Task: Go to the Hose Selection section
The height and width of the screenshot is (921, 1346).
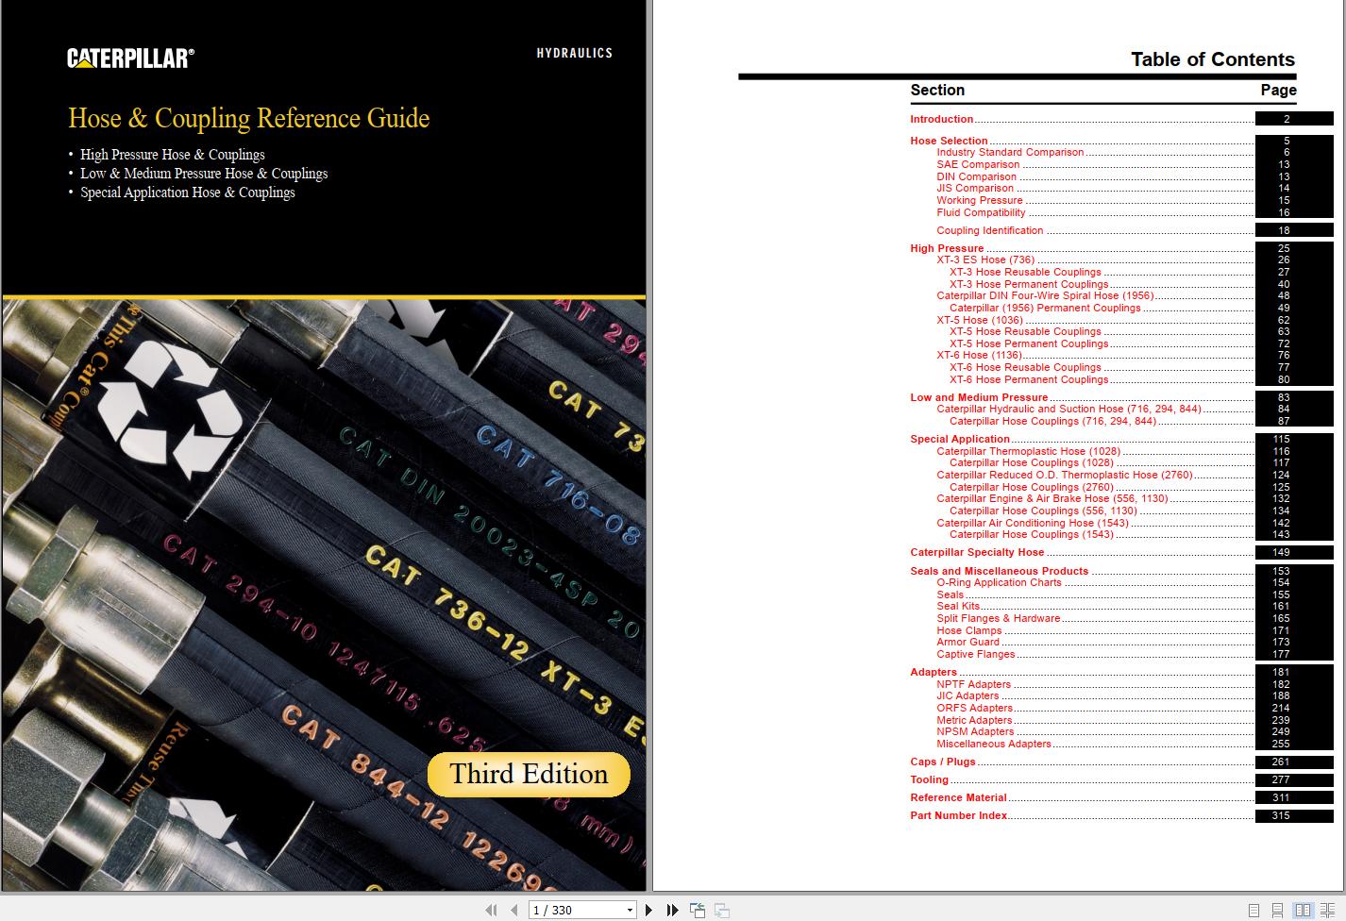Action: 948,140
